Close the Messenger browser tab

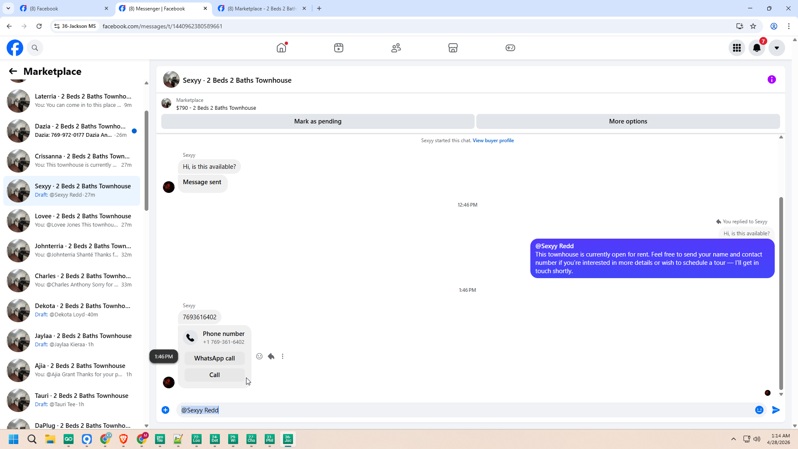[x=205, y=8]
